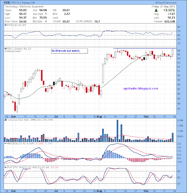This screenshot has width=187, height=193.
Task: Click the red 53.00 %D value
Action: [55, 167]
